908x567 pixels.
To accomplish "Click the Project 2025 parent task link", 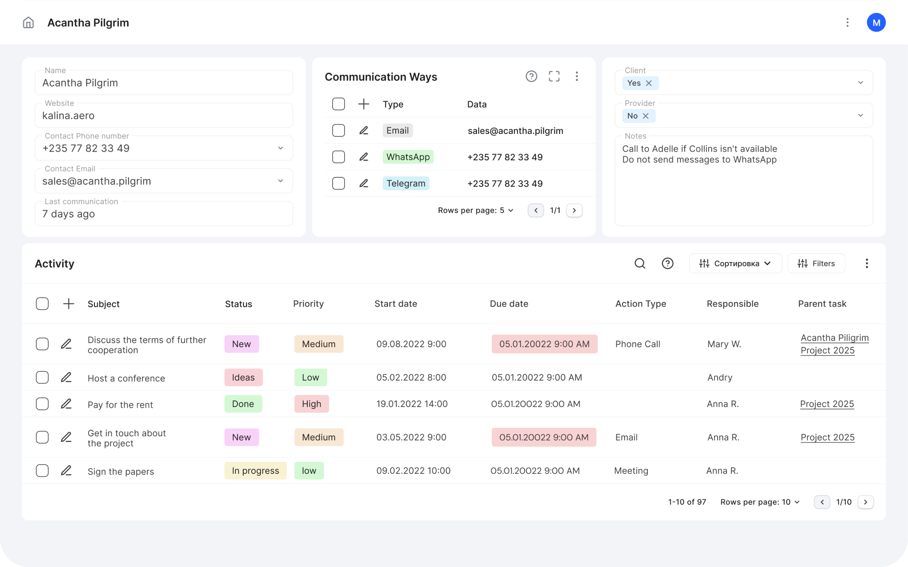I will coord(826,404).
